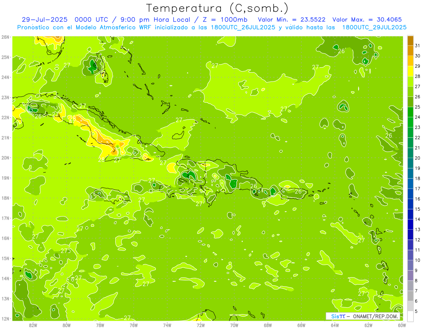Click the legend value 10
The height and width of the screenshot is (330, 427).
coord(417,260)
